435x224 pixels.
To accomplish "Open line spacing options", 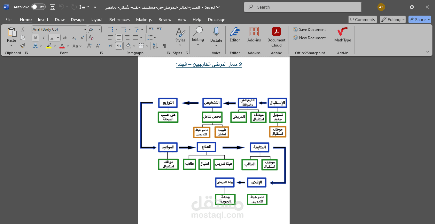I will 152,38.
